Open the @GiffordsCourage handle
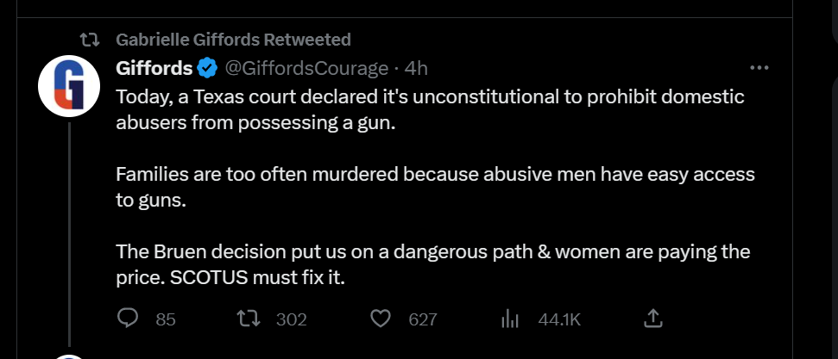 pos(308,67)
